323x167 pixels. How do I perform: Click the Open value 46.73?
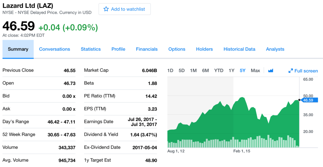pyautogui.click(x=69, y=83)
